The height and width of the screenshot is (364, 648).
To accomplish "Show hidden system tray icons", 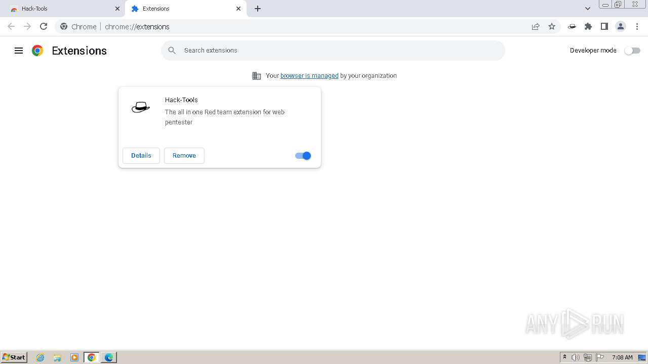I will click(x=564, y=357).
